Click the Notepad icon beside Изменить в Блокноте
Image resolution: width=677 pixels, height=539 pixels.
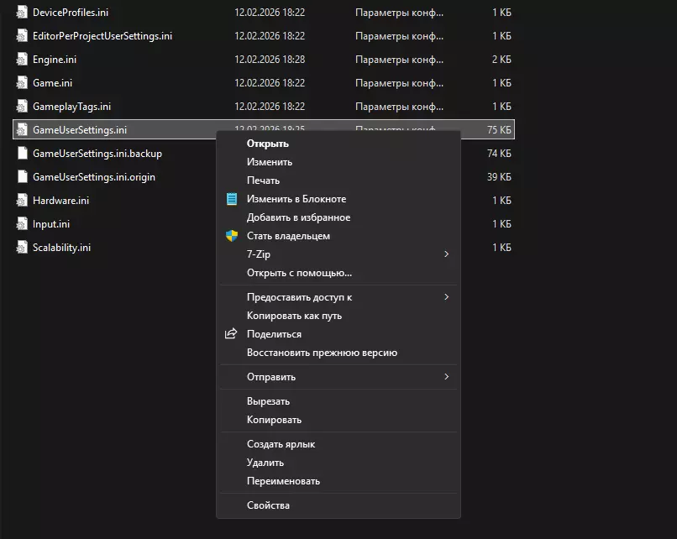232,199
